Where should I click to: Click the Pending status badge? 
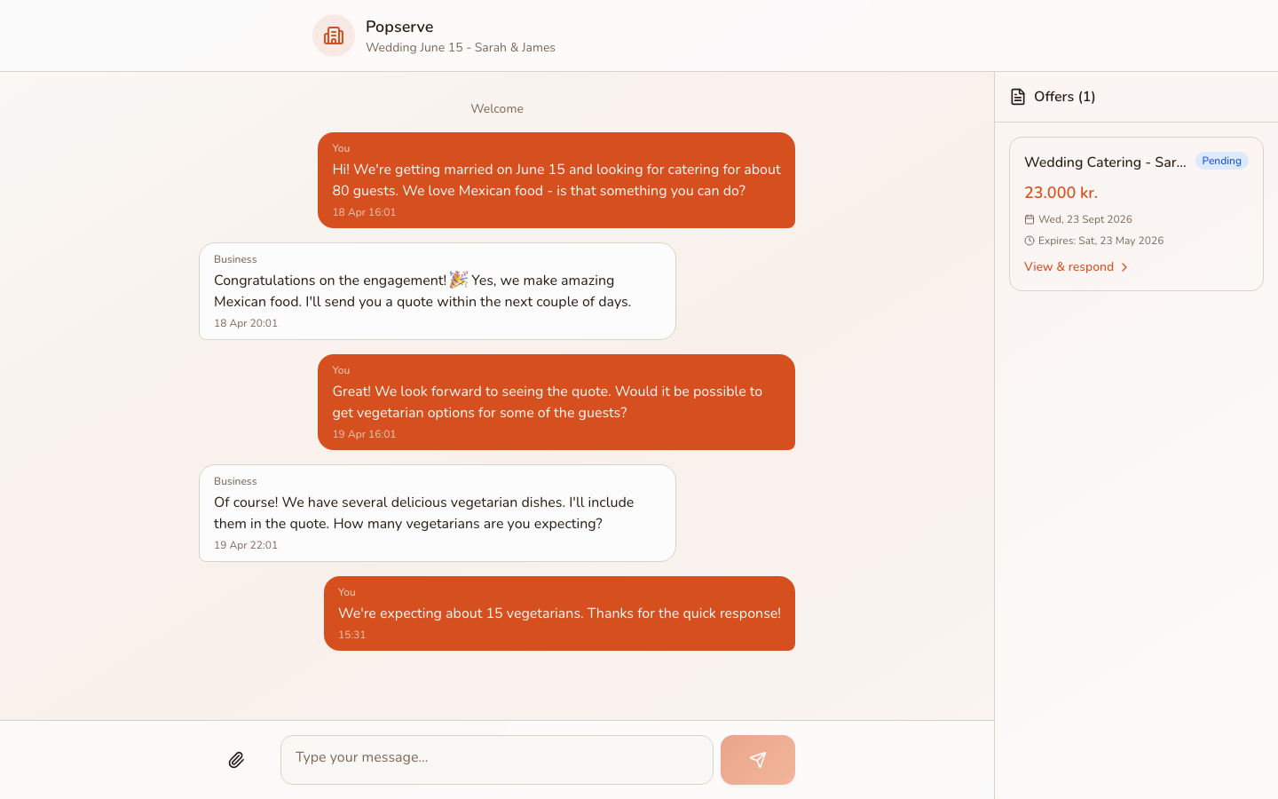(1221, 161)
